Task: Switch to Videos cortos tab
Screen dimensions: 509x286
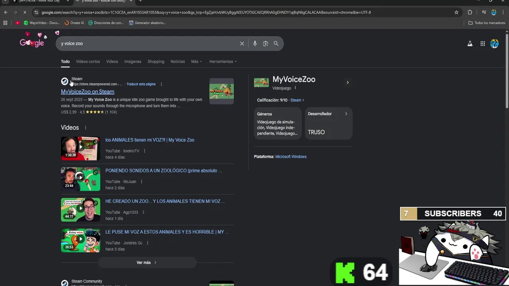Action: [x=88, y=62]
